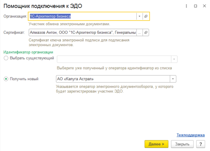Click the Закрыть button

[x=182, y=144]
